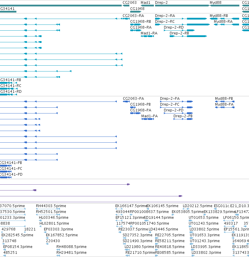Click EST SD19144.5prime
249x257 pixels.
click(x=159, y=218)
